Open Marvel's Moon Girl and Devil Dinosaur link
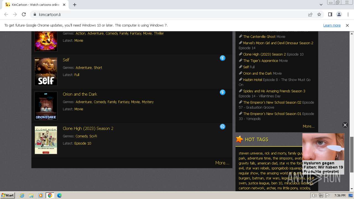 tap(278, 43)
